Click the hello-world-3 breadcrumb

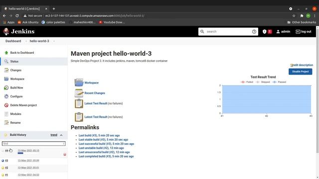pyautogui.click(x=39, y=41)
